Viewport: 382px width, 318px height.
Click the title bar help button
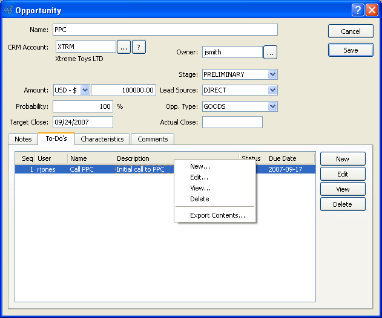358,10
